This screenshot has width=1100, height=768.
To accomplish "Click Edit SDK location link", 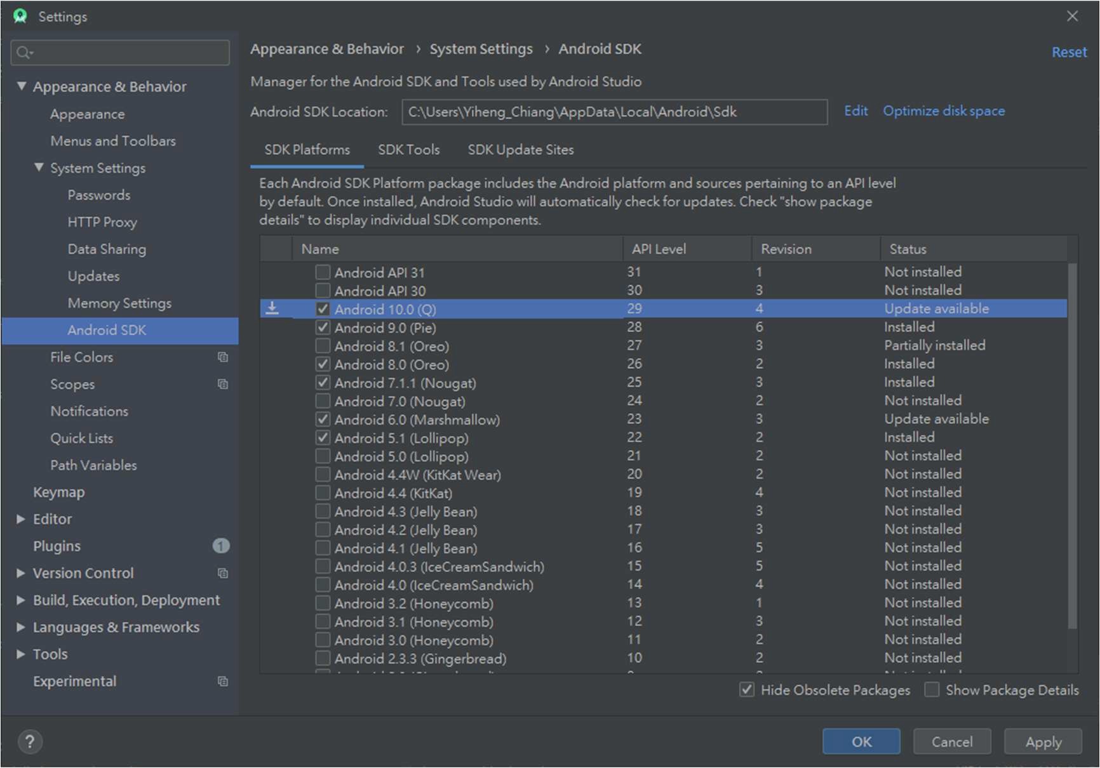I will click(x=855, y=111).
